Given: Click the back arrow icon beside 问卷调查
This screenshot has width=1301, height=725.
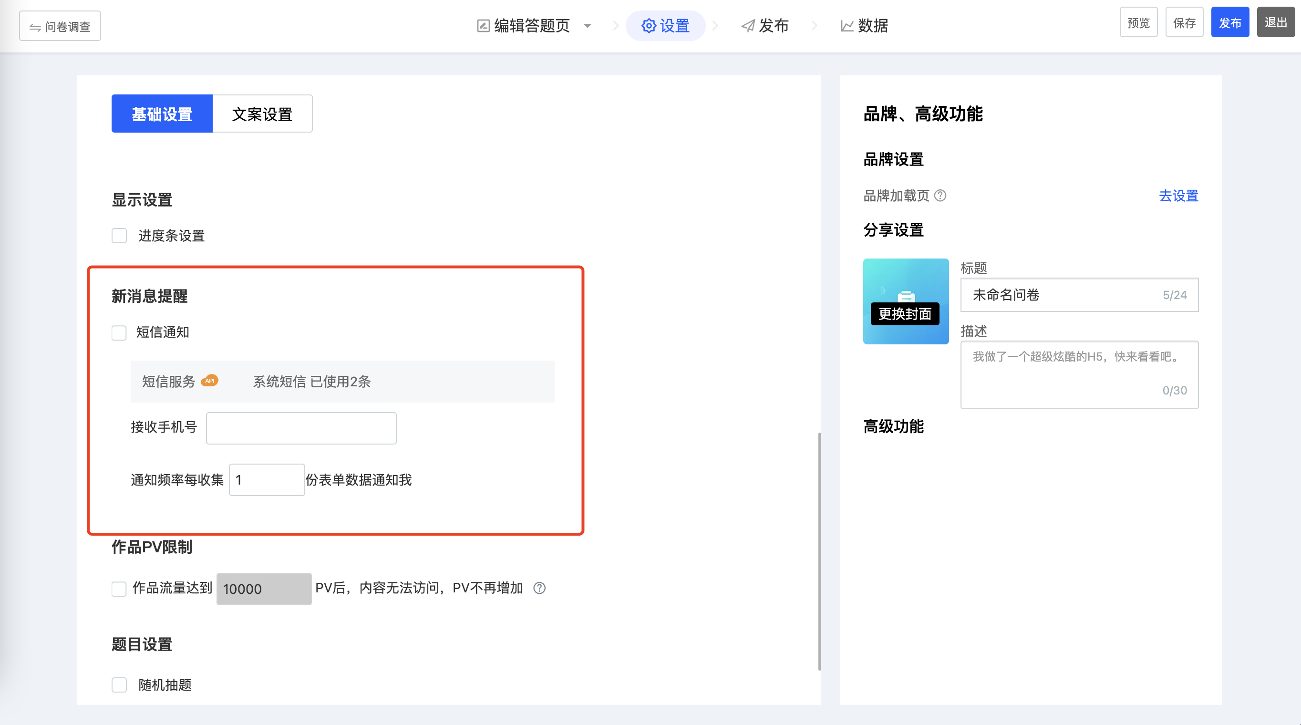Looking at the screenshot, I should 35,27.
